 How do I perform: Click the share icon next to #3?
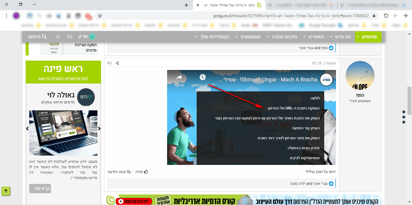click(x=118, y=63)
